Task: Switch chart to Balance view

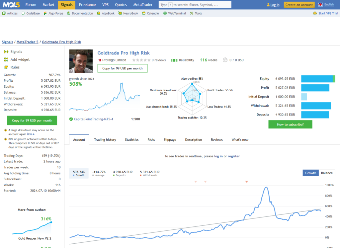Action: [x=327, y=173]
